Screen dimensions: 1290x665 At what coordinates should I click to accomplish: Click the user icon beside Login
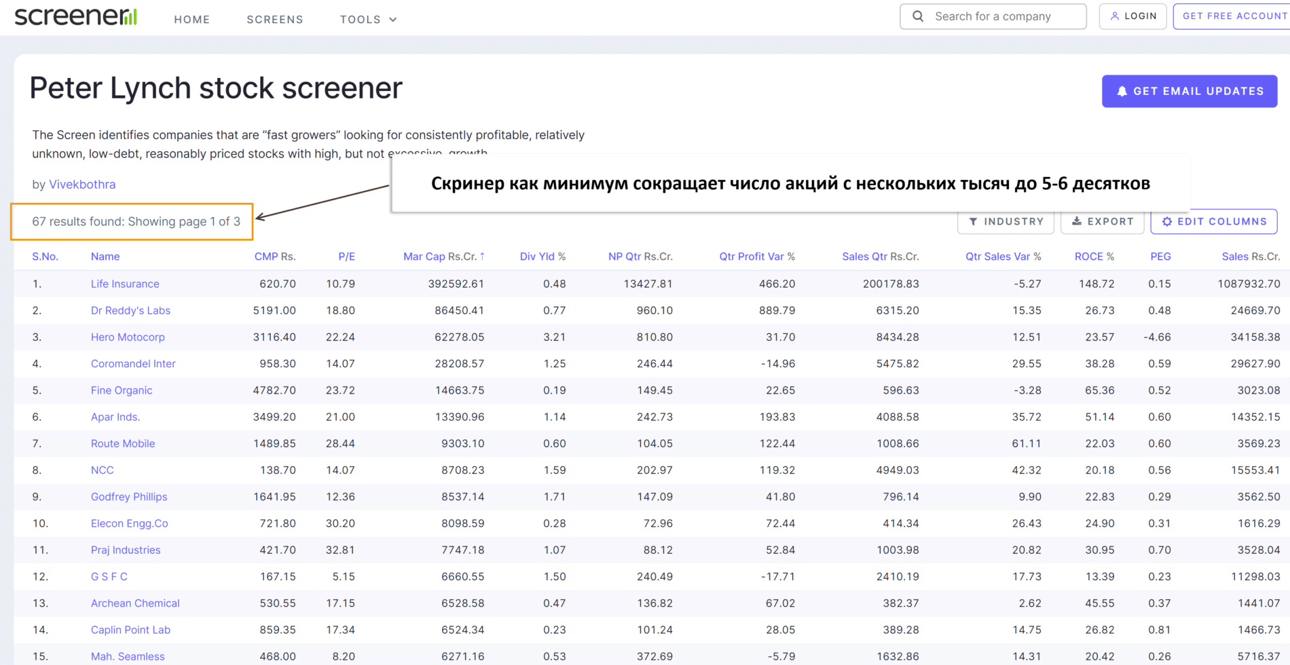(1114, 16)
